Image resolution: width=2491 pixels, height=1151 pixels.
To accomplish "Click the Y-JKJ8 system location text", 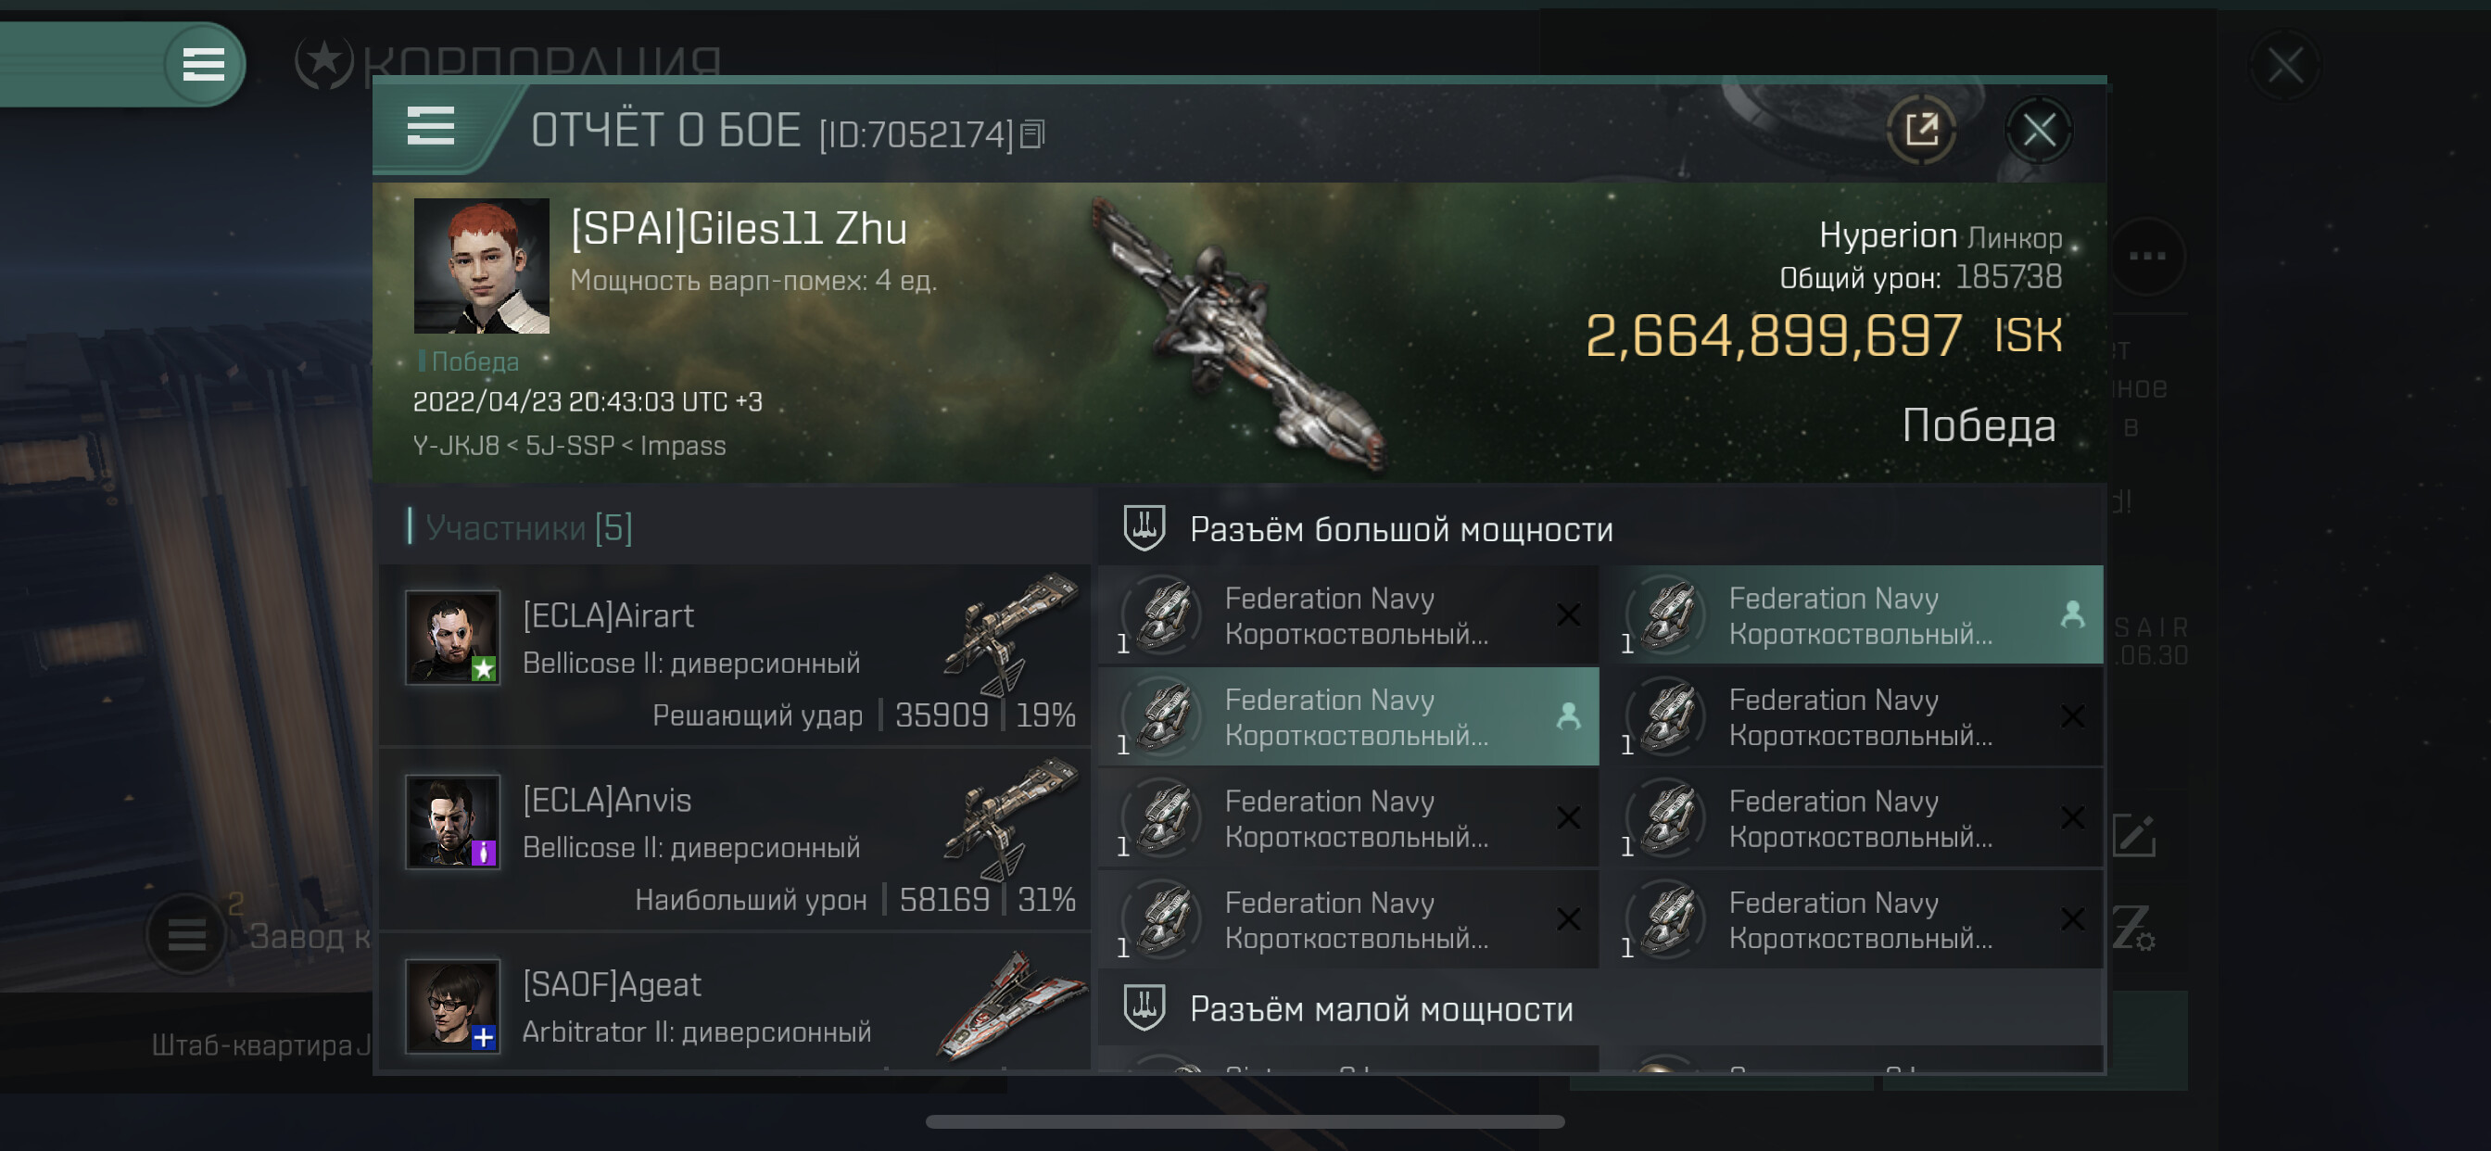I will (455, 446).
